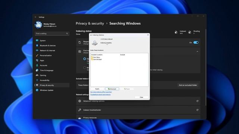Open How does indexing affect searches link
The image size is (239, 134).
pos(101,92)
